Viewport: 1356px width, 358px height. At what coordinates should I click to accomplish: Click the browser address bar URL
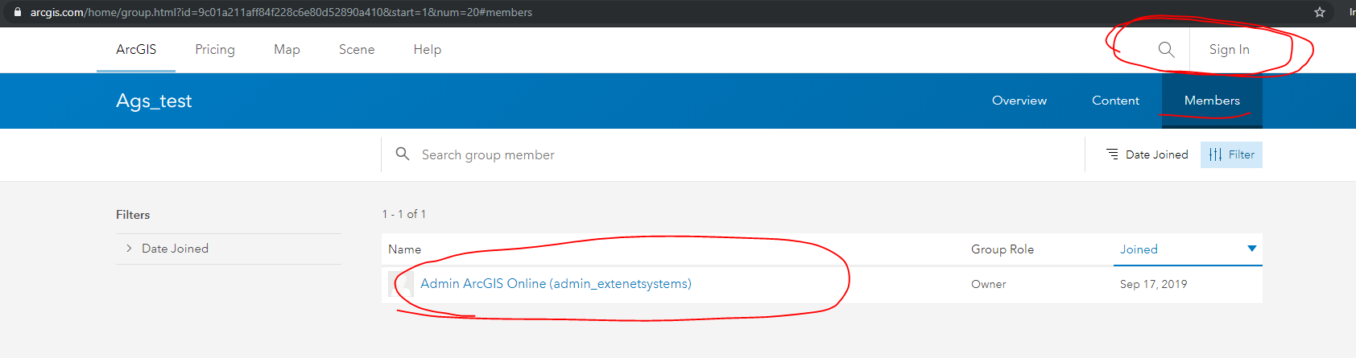coord(281,12)
